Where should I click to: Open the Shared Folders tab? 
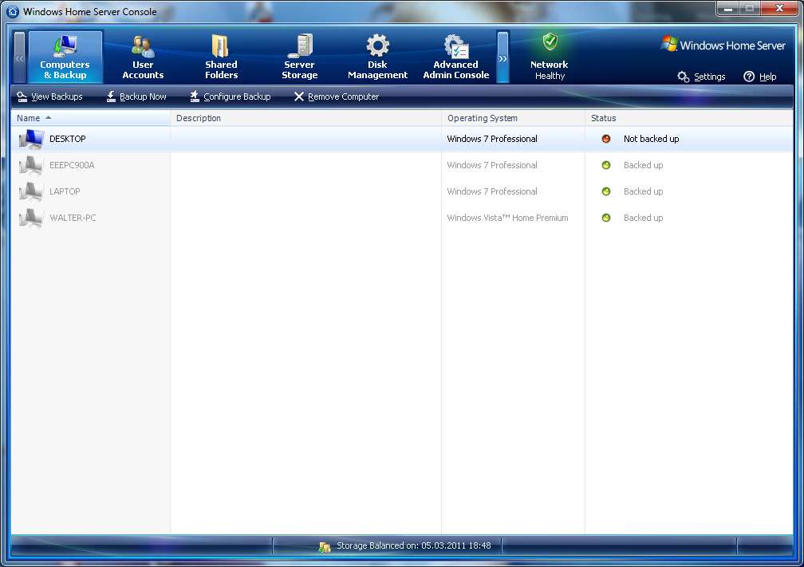click(221, 57)
